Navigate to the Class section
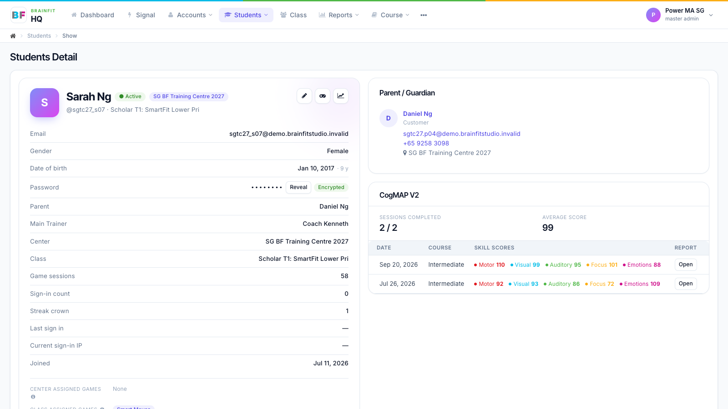Image resolution: width=728 pixels, height=409 pixels. tap(293, 15)
